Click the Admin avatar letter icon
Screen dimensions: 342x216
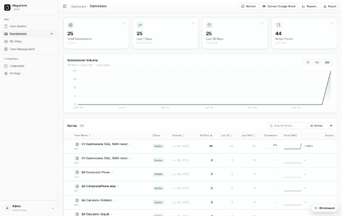[x=7, y=208]
